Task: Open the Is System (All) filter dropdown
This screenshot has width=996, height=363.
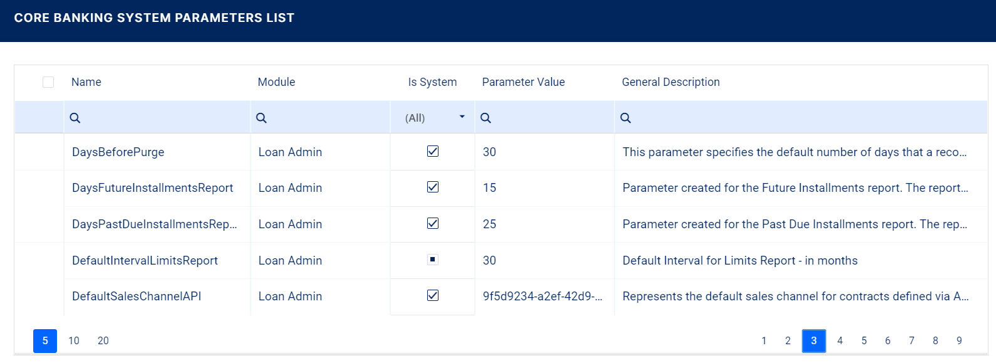Action: (x=462, y=117)
